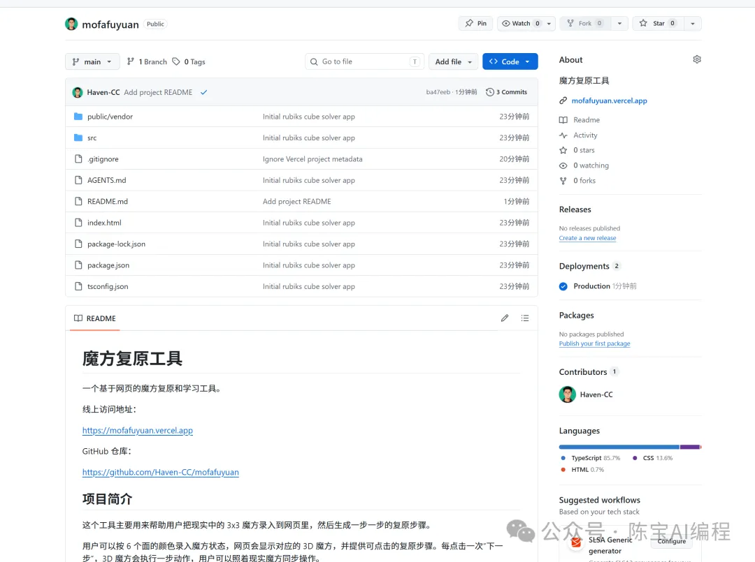Click the Haven-CC commit author avatar

pos(77,92)
